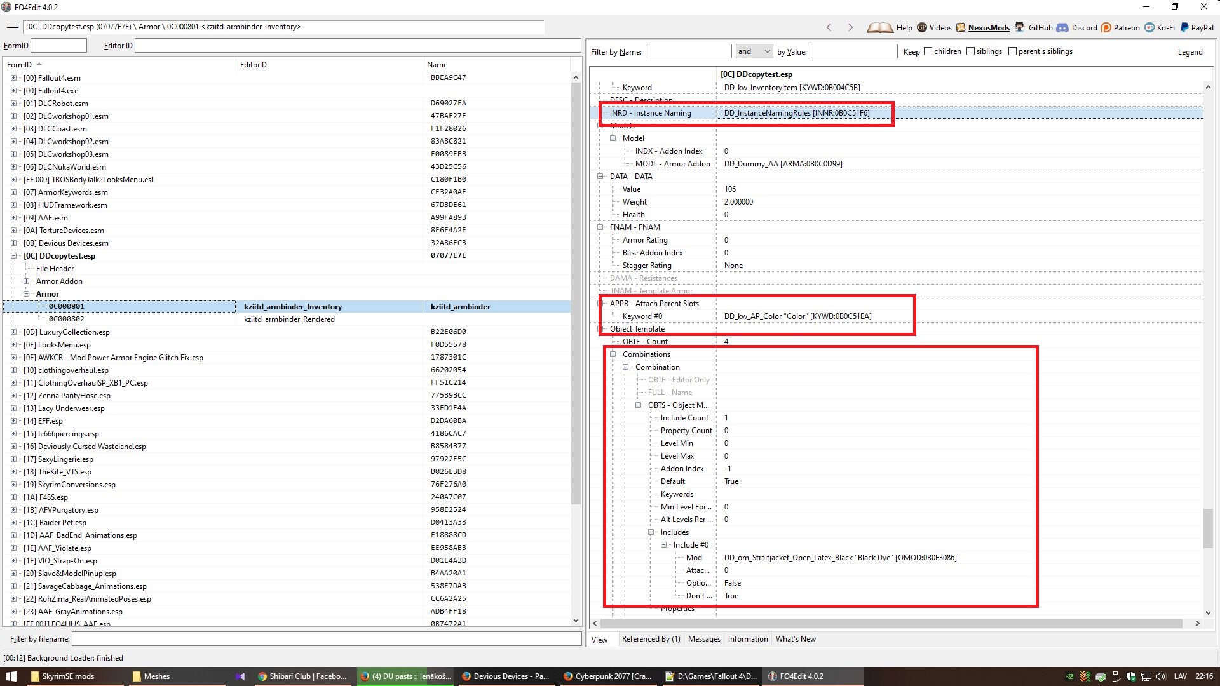Check the Keep children checkbox
The height and width of the screenshot is (686, 1220).
(928, 51)
